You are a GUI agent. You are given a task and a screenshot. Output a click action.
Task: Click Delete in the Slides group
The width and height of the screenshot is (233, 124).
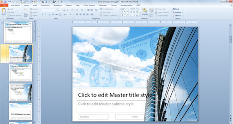34,15
